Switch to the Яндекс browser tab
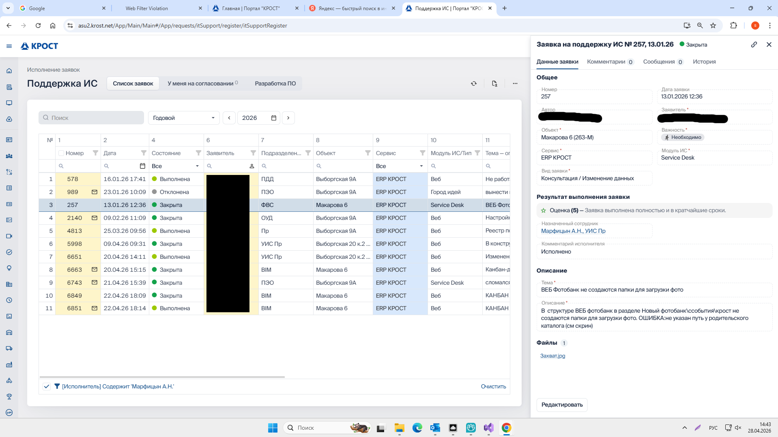 352,8
